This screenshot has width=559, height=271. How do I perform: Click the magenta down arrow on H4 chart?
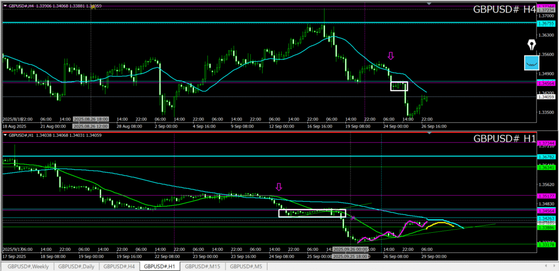point(390,56)
